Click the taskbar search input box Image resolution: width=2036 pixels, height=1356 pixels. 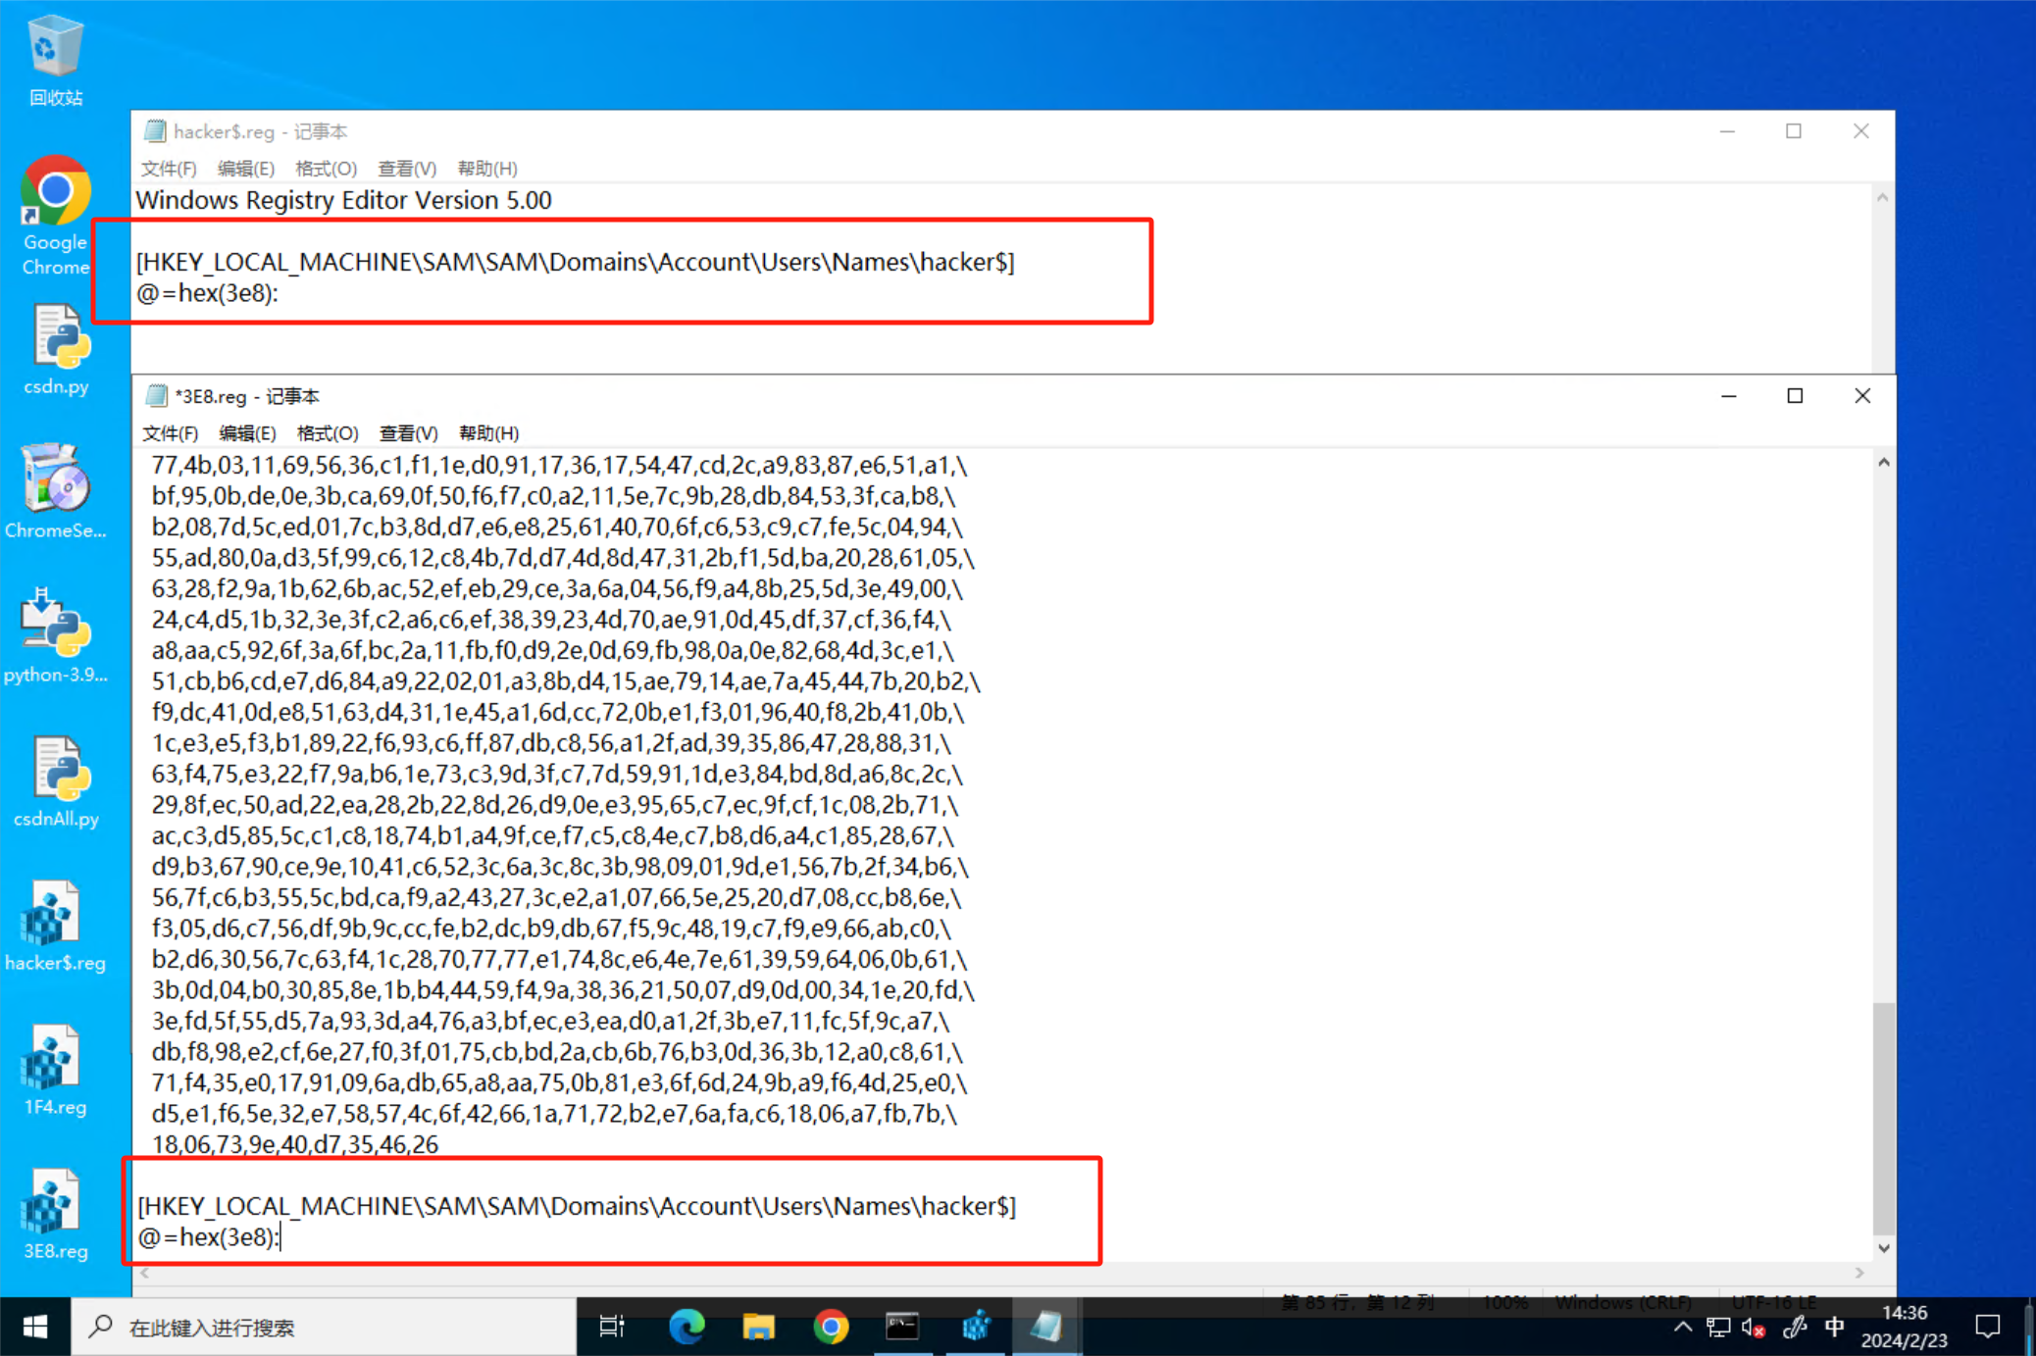324,1327
